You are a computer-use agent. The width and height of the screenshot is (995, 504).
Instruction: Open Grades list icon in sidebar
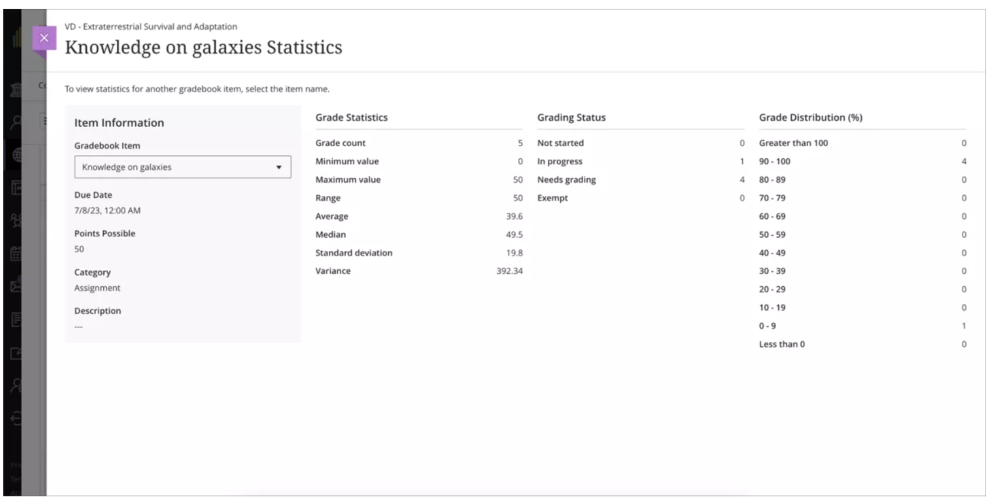pos(16,320)
